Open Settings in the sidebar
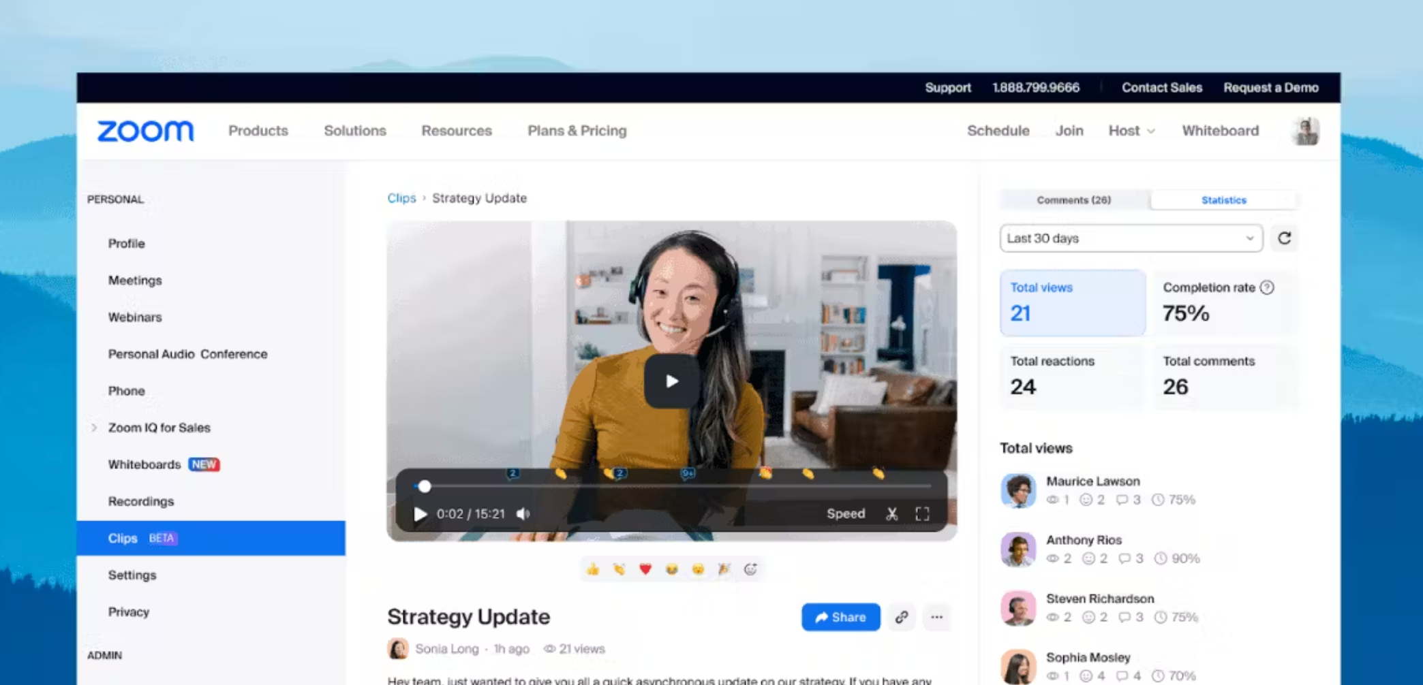 coord(132,575)
